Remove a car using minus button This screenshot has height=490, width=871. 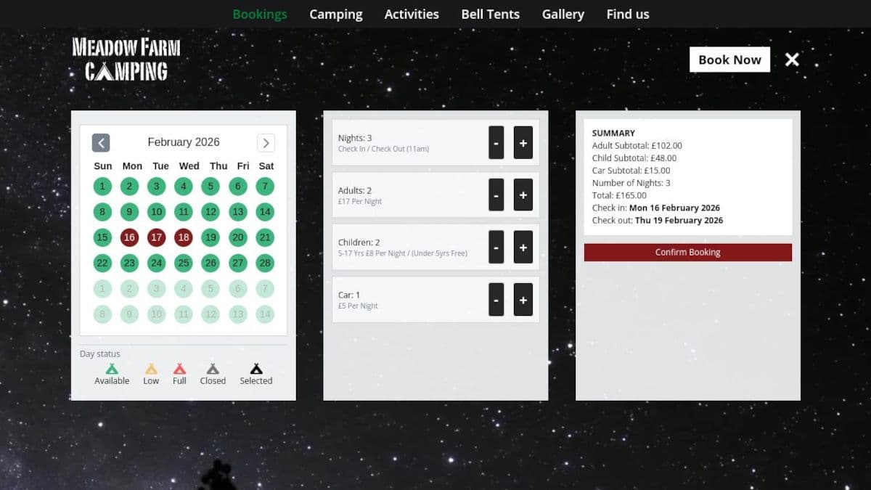496,300
